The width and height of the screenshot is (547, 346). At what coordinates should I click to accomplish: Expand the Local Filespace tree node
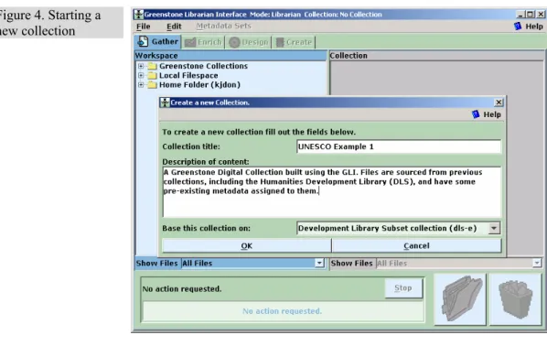(141, 75)
